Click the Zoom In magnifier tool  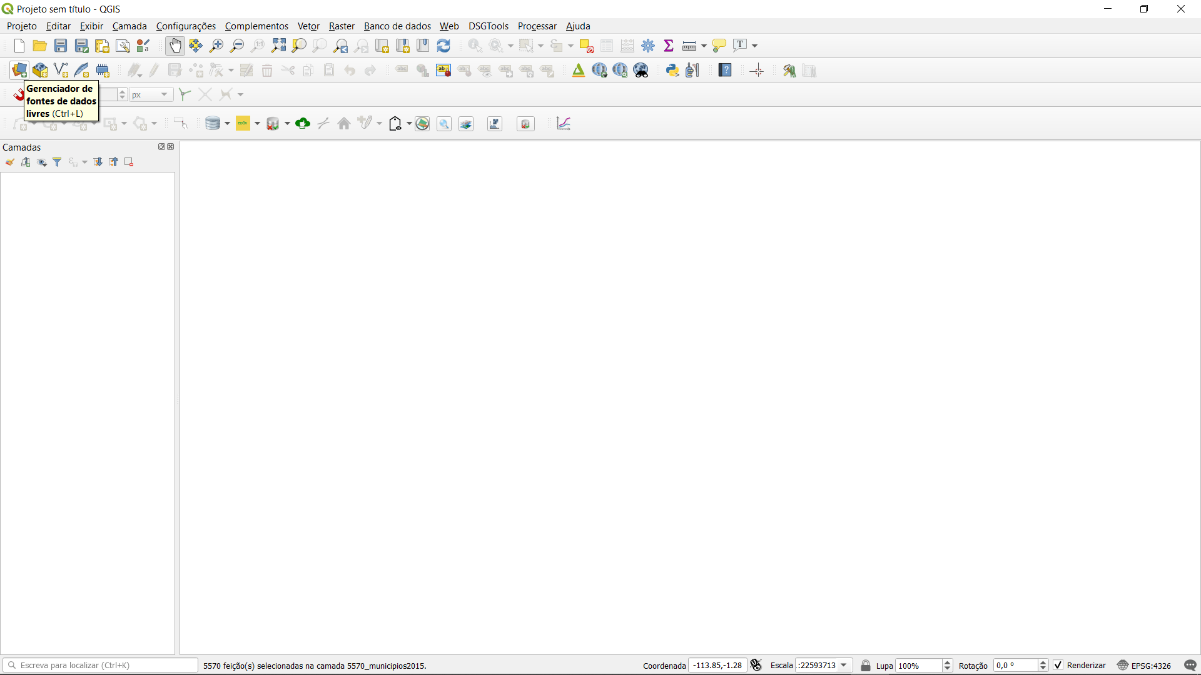[216, 46]
